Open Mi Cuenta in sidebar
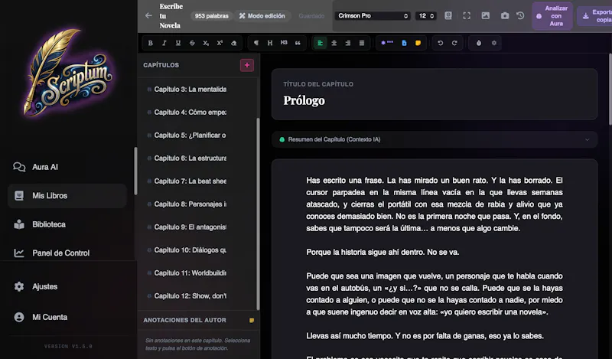Viewport: 612px width, 359px height. coord(67,317)
